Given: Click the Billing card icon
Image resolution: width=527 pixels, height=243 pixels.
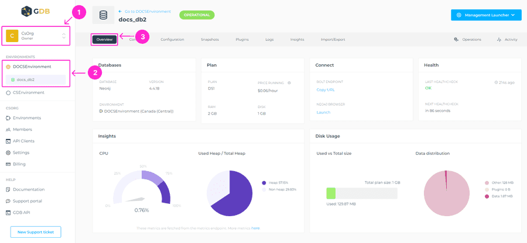Looking at the screenshot, I should pyautogui.click(x=8, y=164).
